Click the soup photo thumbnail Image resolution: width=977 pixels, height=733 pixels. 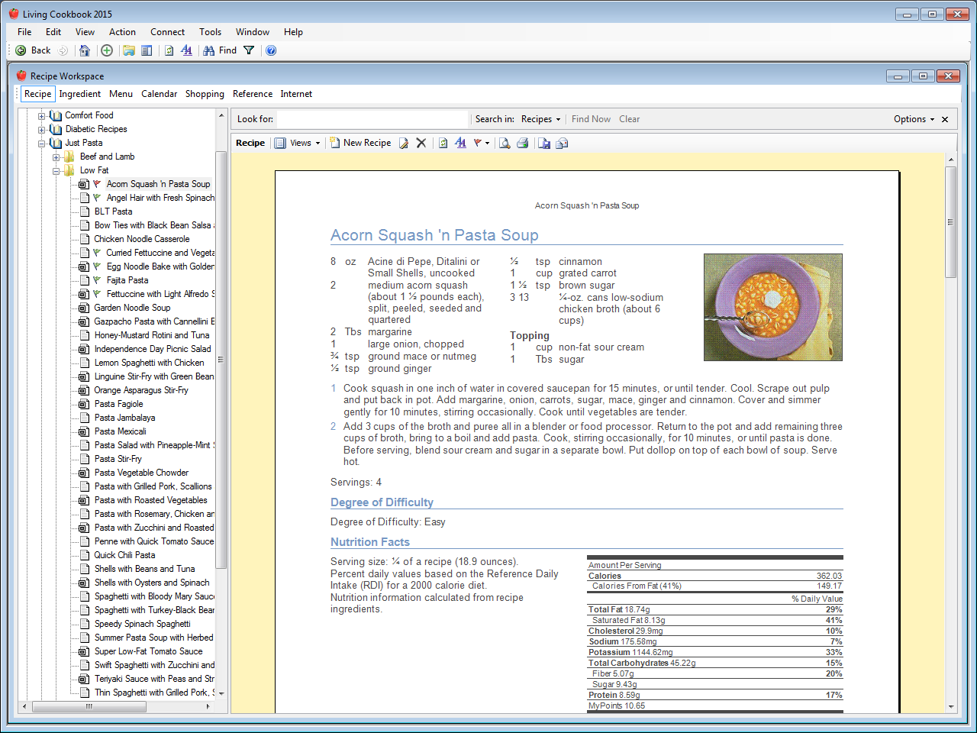773,307
